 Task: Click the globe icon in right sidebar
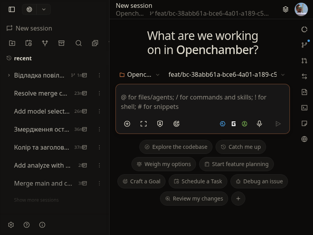coord(304,139)
